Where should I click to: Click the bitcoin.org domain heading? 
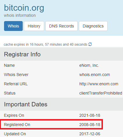tap(24, 8)
